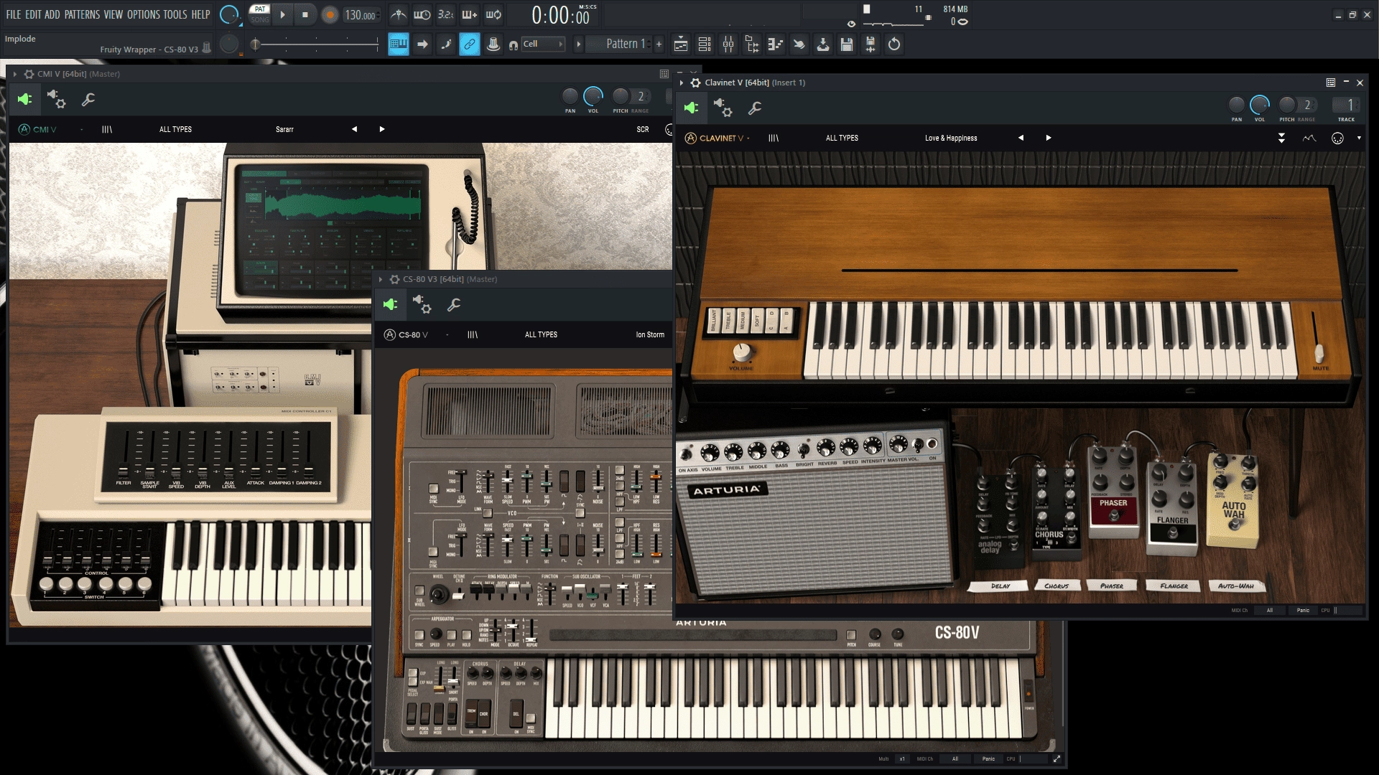Toggle CMI V green plug enable button
Image resolution: width=1379 pixels, height=775 pixels.
click(24, 100)
